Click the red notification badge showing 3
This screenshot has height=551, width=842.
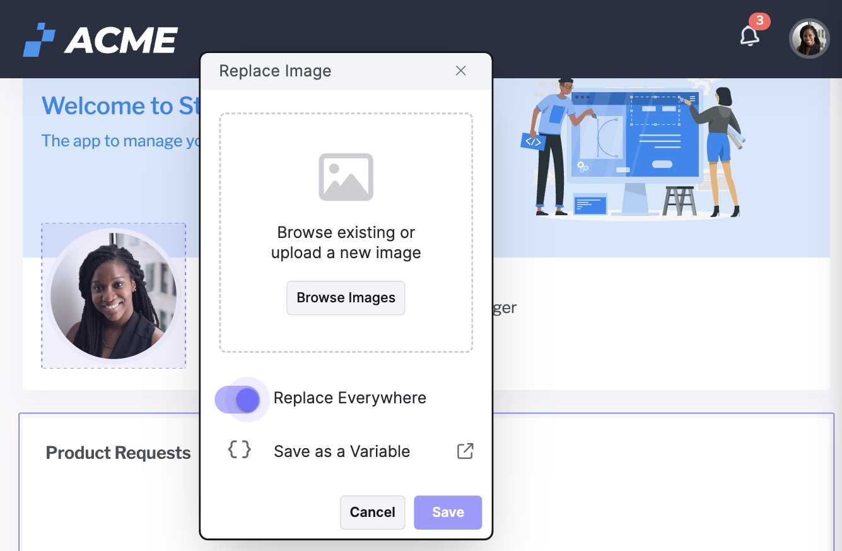coord(760,21)
